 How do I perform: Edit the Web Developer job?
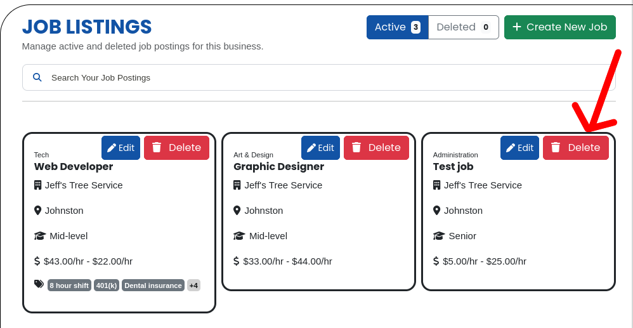point(121,148)
